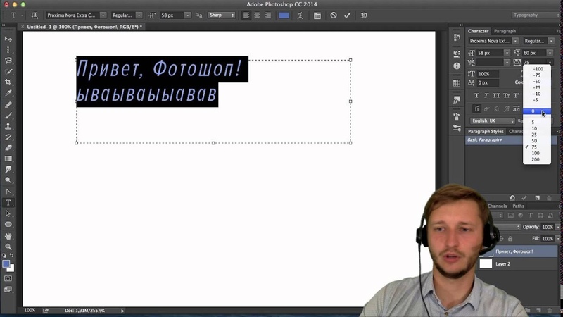Click the 3D button in options bar
The width and height of the screenshot is (563, 317).
[x=363, y=15]
